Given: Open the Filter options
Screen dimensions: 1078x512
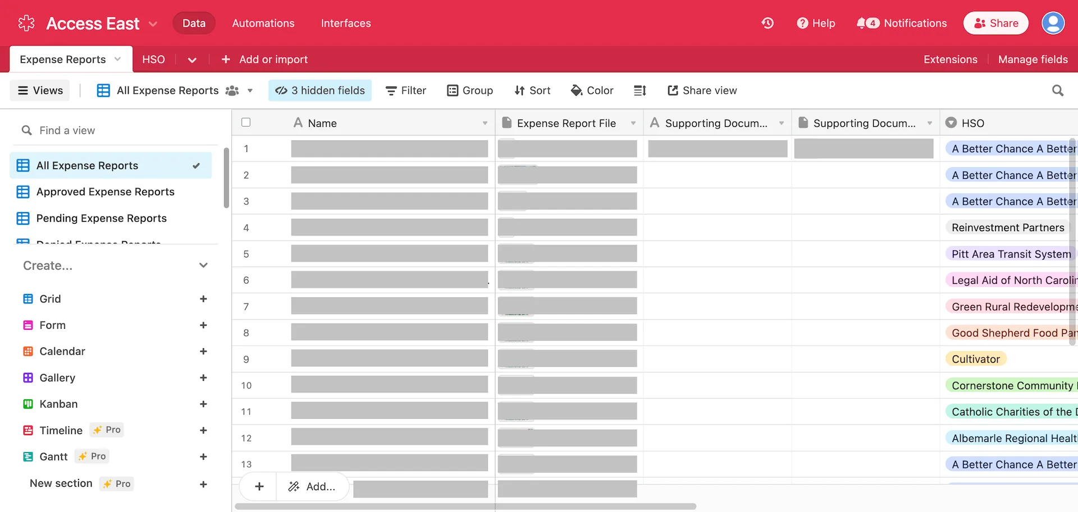Looking at the screenshot, I should click(x=405, y=90).
